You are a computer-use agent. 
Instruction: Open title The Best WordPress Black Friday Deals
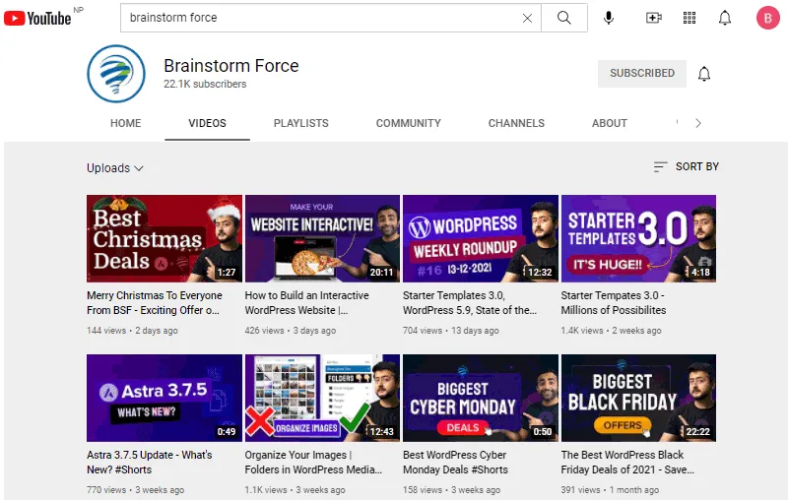coord(627,463)
